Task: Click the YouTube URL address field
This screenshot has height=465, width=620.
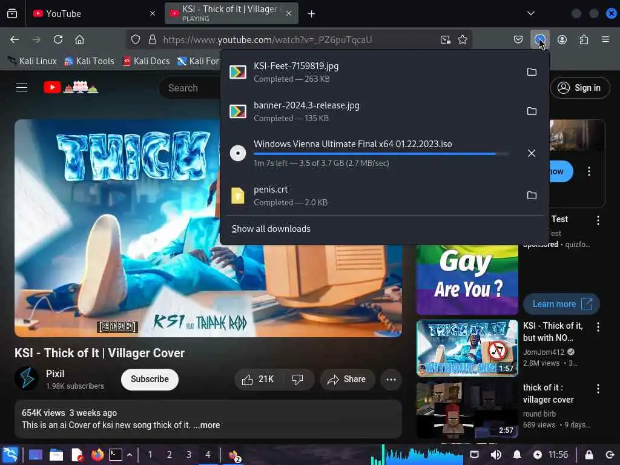Action: (x=298, y=39)
